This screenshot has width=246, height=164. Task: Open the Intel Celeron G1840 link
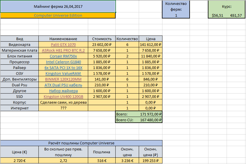63,62
